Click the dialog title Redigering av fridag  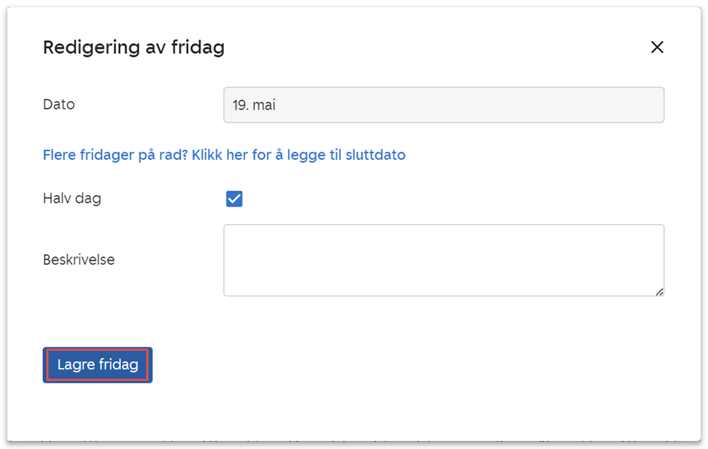[134, 48]
